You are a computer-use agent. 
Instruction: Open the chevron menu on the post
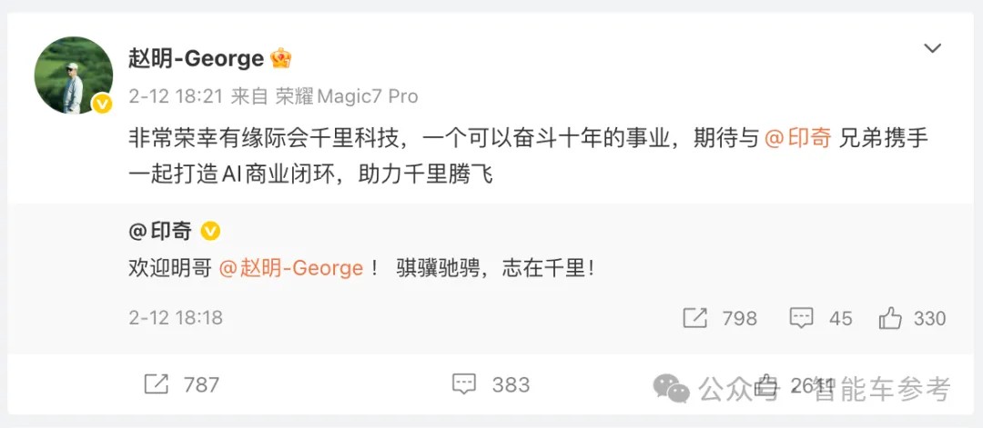pos(932,49)
